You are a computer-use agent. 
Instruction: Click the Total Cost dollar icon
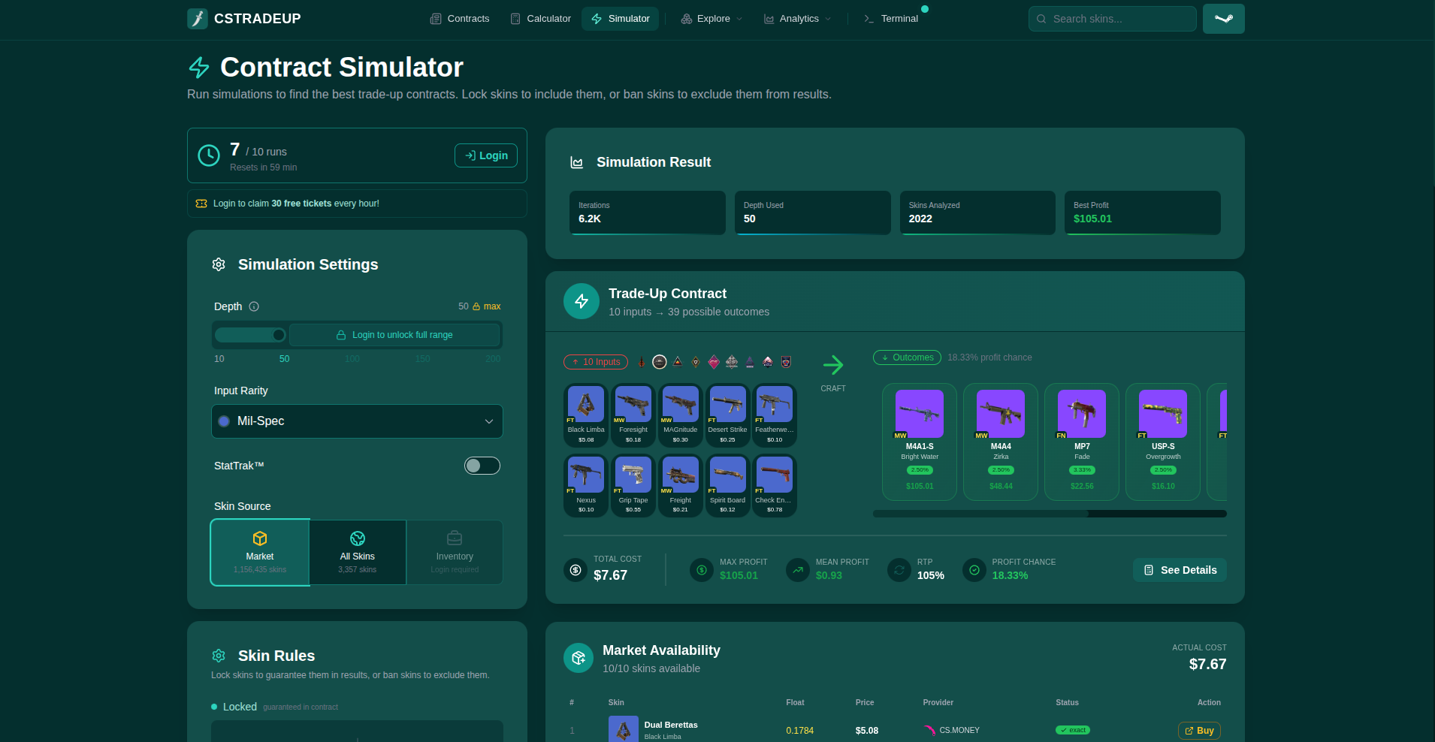(x=576, y=570)
